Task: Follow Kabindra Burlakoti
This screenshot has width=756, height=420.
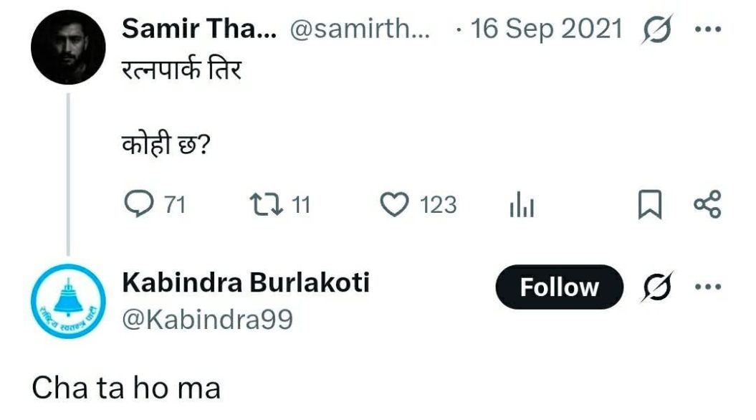Action: (559, 287)
